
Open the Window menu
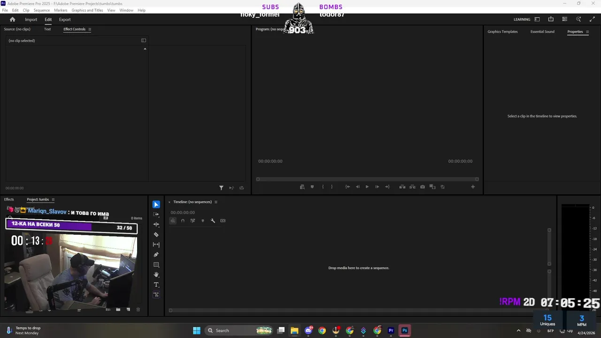(126, 10)
